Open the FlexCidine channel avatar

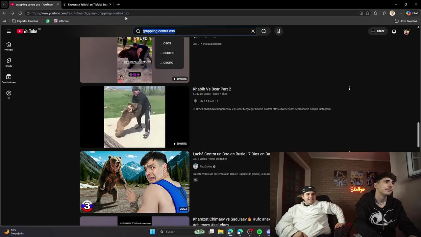(x=195, y=166)
